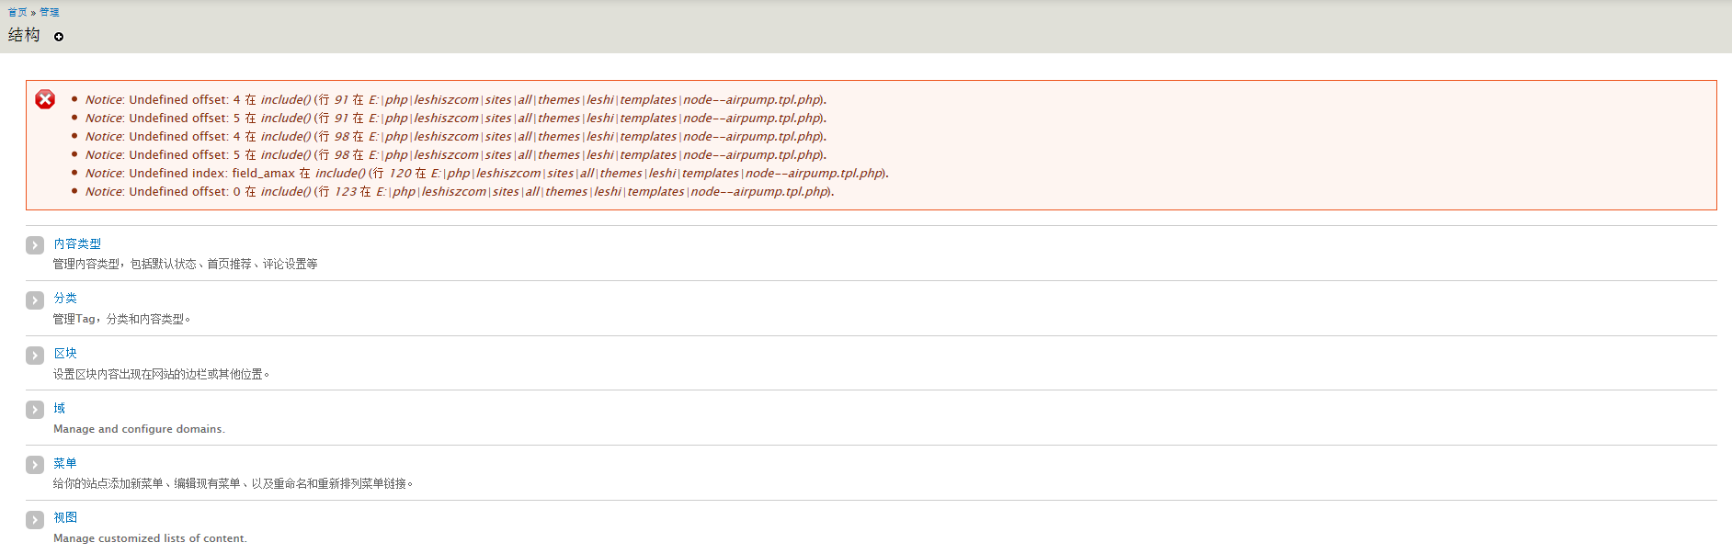Image resolution: width=1732 pixels, height=554 pixels.
Task: Open the 内容类型 link
Action: (77, 243)
